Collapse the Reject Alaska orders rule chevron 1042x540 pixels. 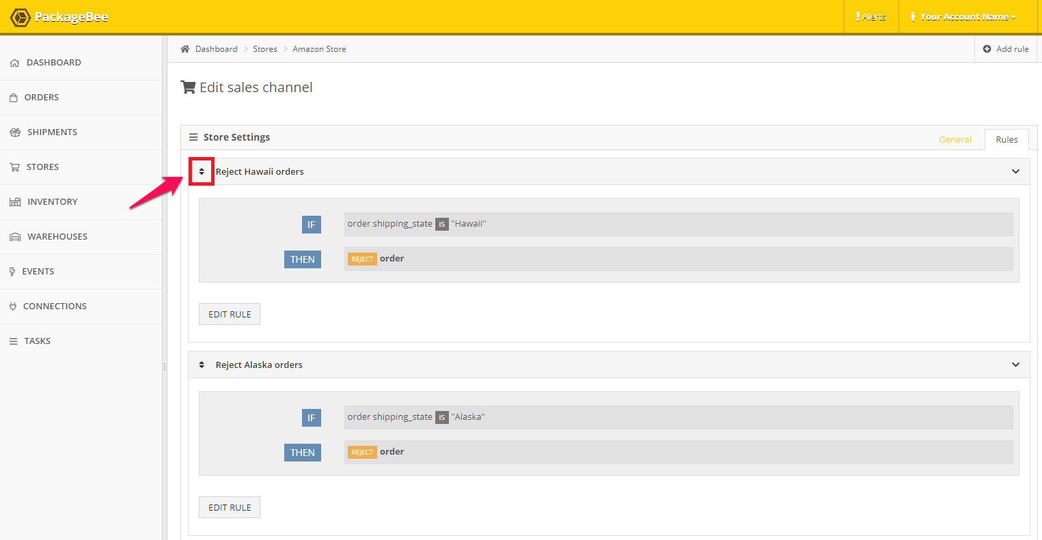click(x=1015, y=365)
